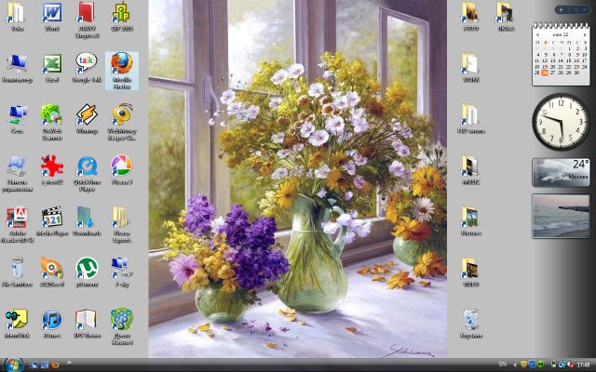The width and height of the screenshot is (596, 372).
Task: Open the Word shortcut on the desktop
Action: pos(52,17)
